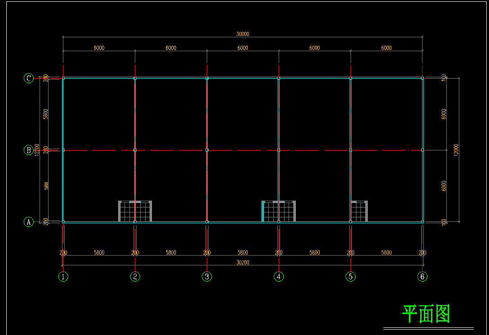This screenshot has height=335, width=489.
Task: Select the stair block at axis 2
Action: [x=135, y=211]
